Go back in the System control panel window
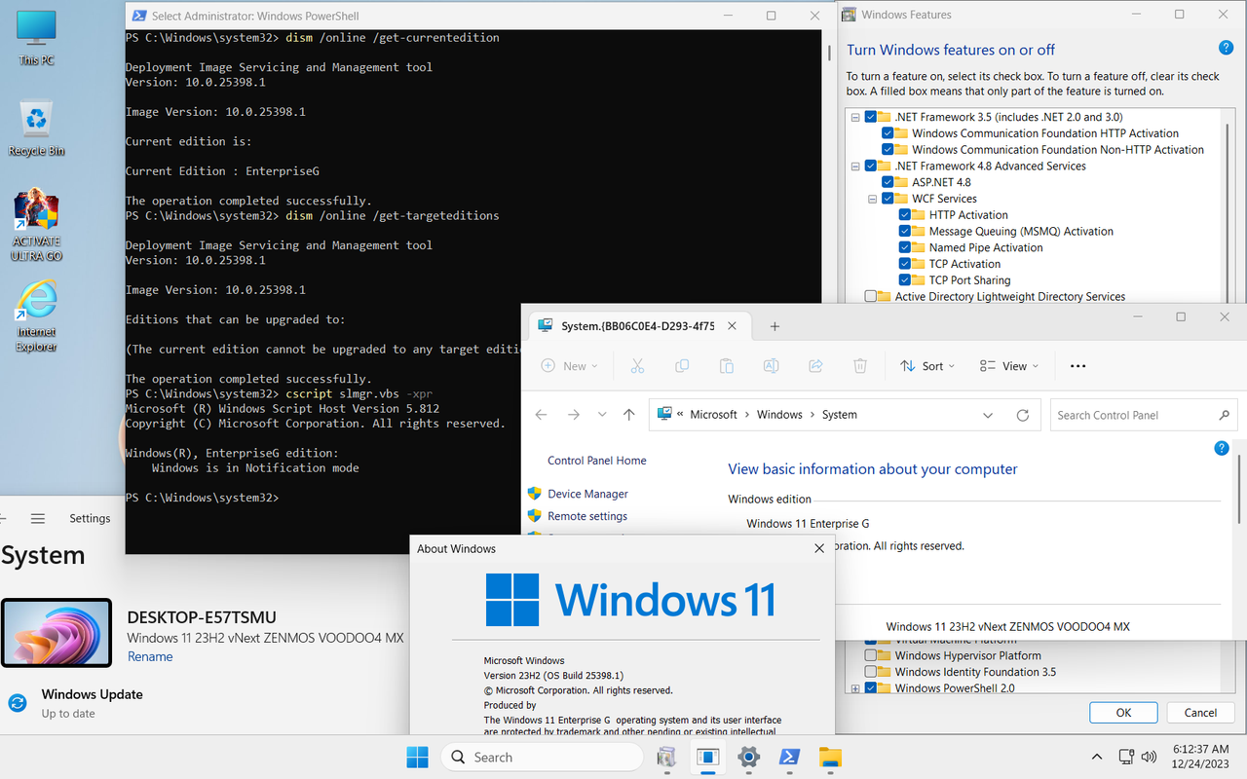Image resolution: width=1247 pixels, height=779 pixels. pyautogui.click(x=542, y=415)
